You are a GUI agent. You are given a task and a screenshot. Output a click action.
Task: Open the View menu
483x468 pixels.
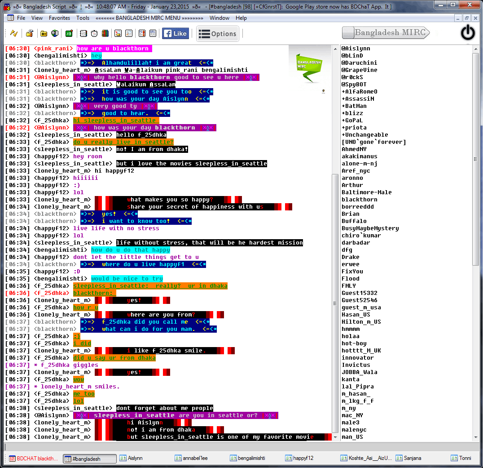coord(37,18)
